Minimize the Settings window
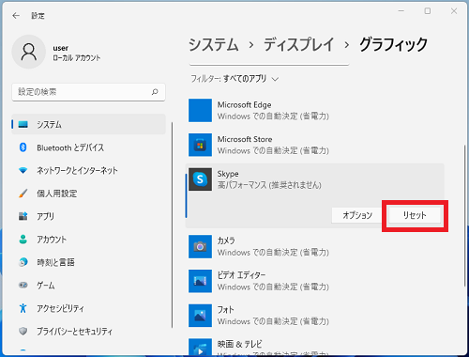The height and width of the screenshot is (357, 469). (401, 11)
